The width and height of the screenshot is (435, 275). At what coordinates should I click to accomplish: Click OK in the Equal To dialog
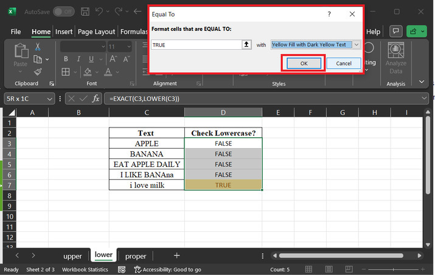[302, 63]
